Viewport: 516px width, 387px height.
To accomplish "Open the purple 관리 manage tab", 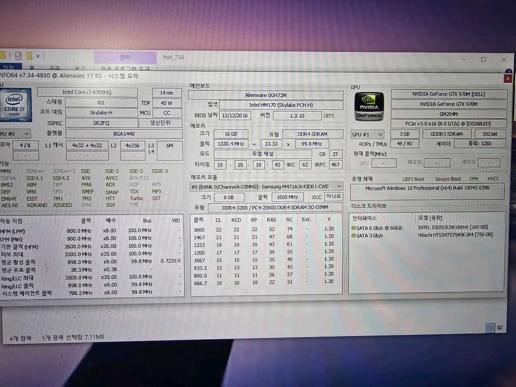I will point(125,58).
